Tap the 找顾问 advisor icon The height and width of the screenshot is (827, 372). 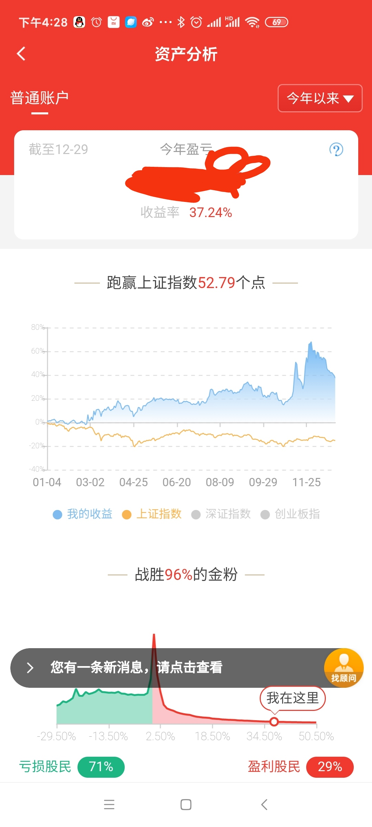point(343,668)
